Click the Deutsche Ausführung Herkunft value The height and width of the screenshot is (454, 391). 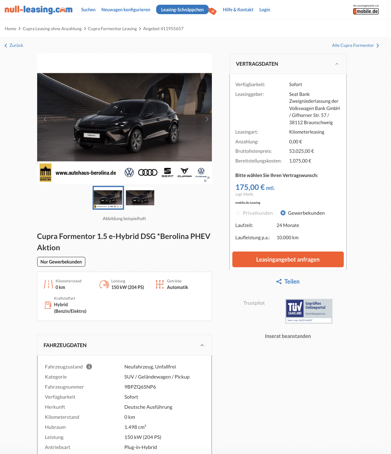(x=148, y=407)
